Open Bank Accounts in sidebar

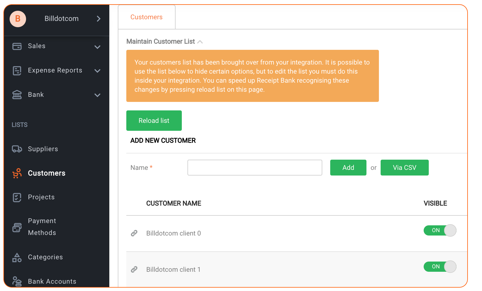[x=52, y=281]
